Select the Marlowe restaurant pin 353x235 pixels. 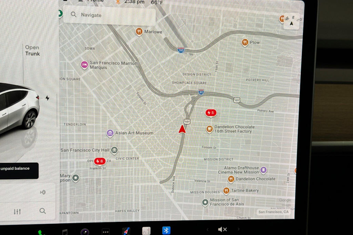(x=139, y=32)
